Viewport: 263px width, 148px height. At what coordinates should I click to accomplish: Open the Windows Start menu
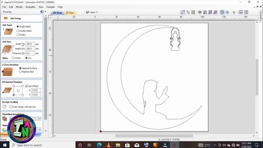[5, 145]
